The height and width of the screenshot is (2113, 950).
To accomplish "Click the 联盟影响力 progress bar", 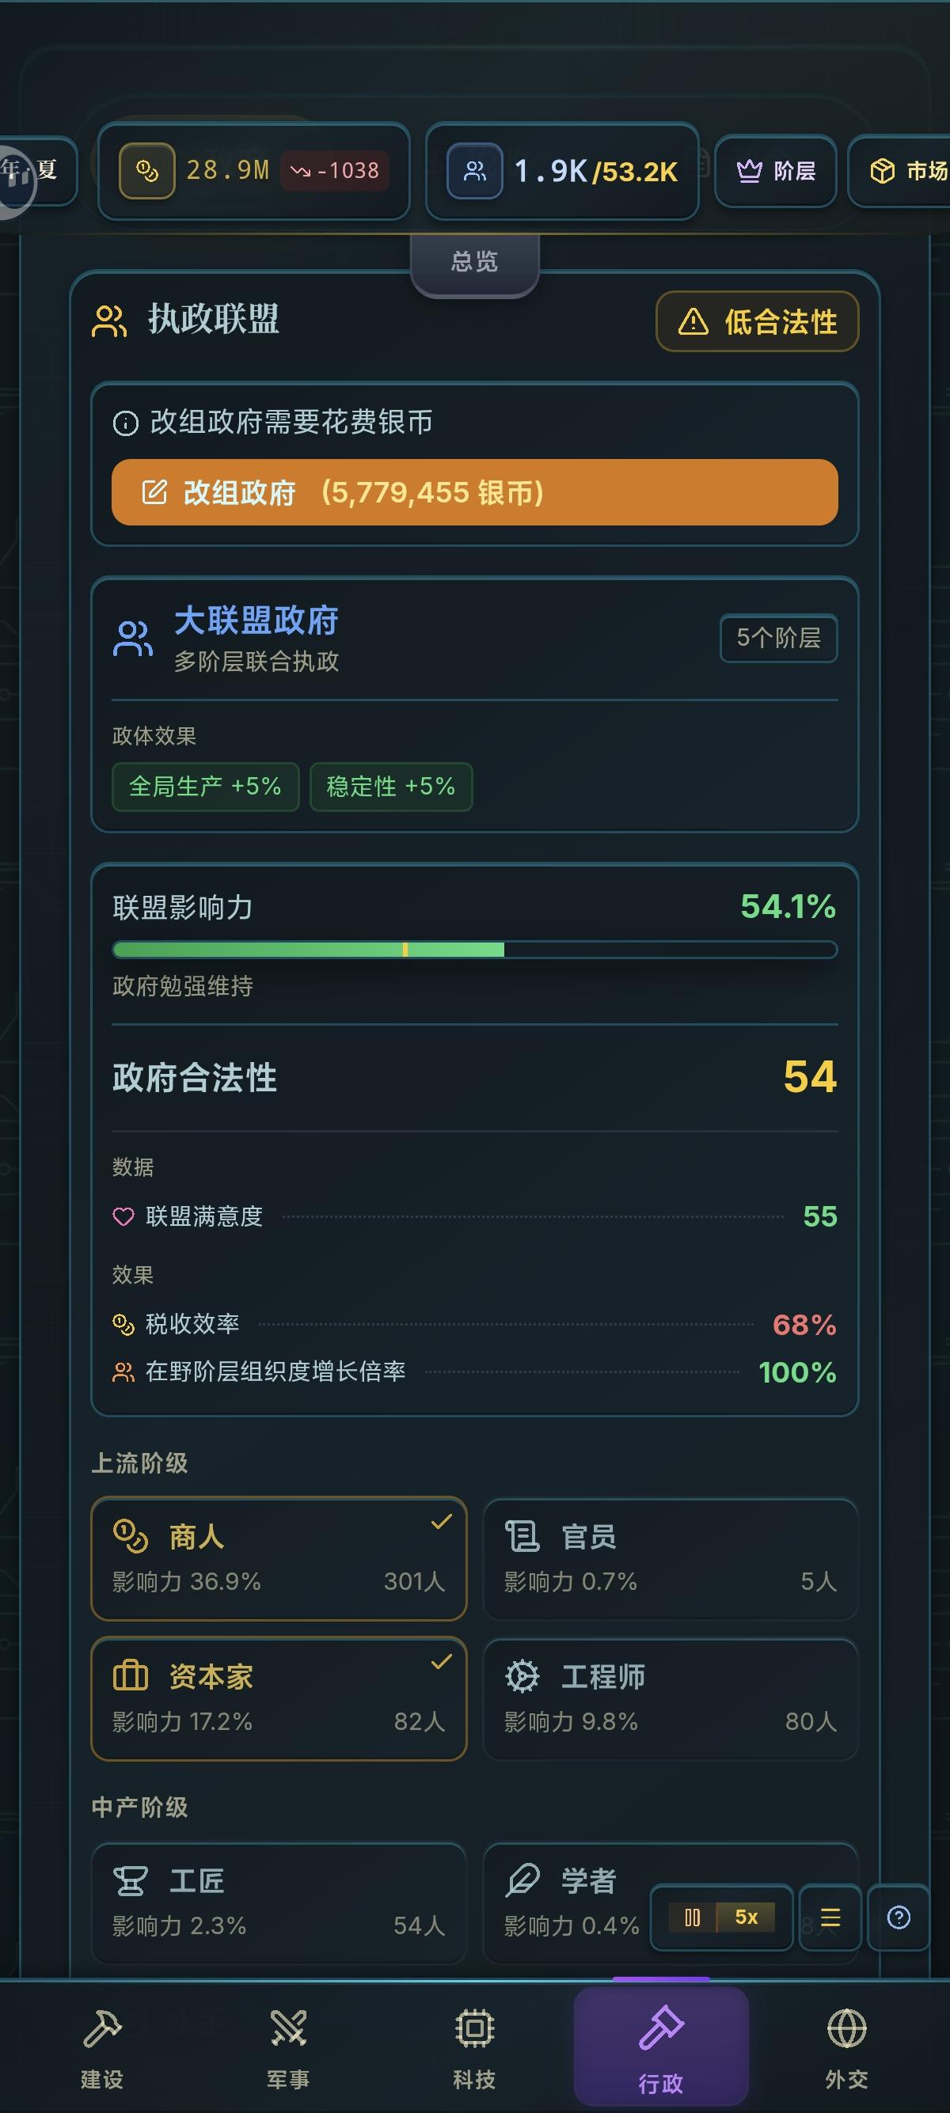I will tap(474, 950).
